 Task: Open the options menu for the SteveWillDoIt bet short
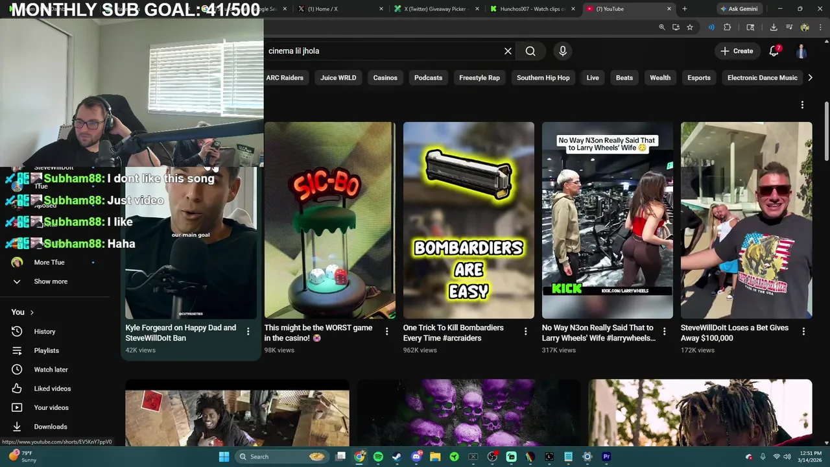click(803, 331)
